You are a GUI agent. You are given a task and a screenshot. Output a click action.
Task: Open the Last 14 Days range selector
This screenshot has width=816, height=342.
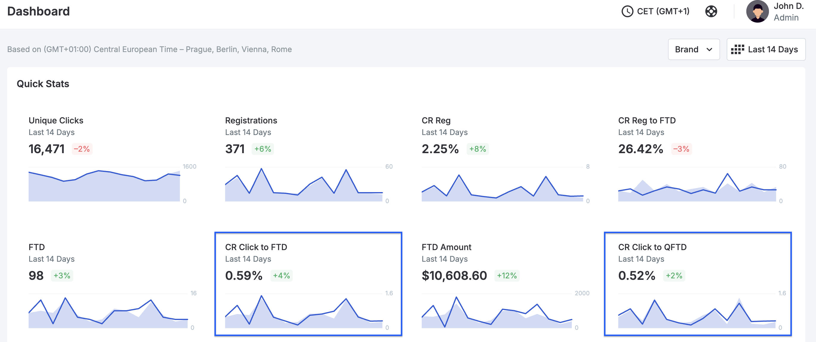pos(766,49)
